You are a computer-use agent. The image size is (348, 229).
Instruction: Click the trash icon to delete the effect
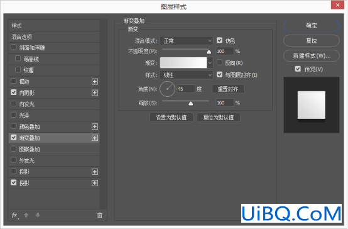click(x=100, y=215)
